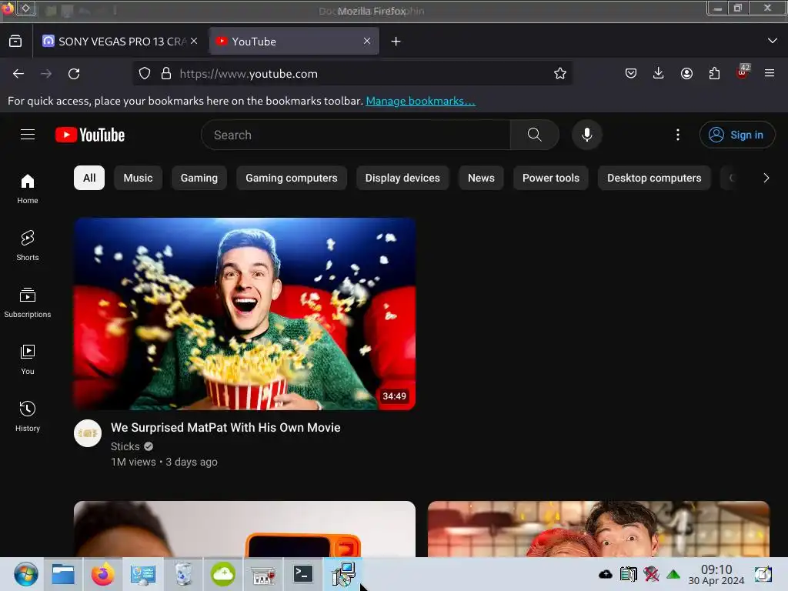Click the URL address bar
The width and height of the screenshot is (788, 591).
coord(352,74)
